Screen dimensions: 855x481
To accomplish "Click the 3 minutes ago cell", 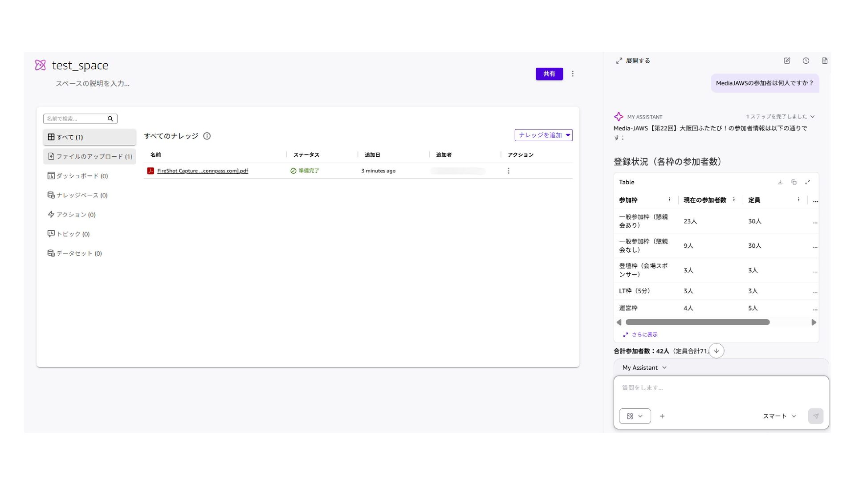I will coord(378,171).
